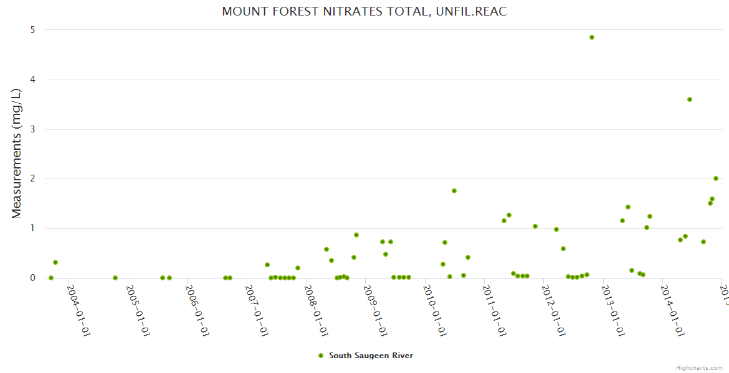This screenshot has height=373, width=729.
Task: Click the chart title Mount Forest Nitrates
Action: point(364,12)
